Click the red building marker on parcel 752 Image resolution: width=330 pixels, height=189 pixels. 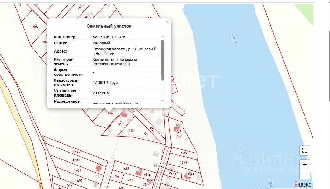click(176, 128)
